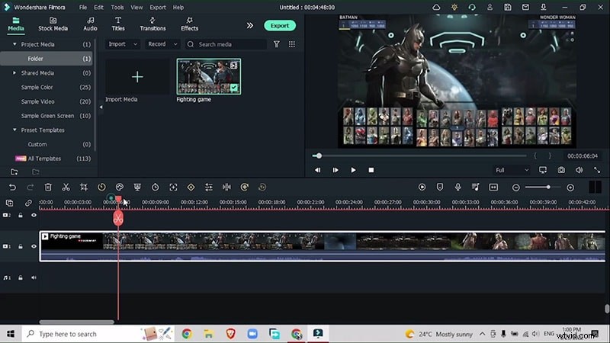Lock video track 2
The width and height of the screenshot is (610, 343).
[21, 215]
